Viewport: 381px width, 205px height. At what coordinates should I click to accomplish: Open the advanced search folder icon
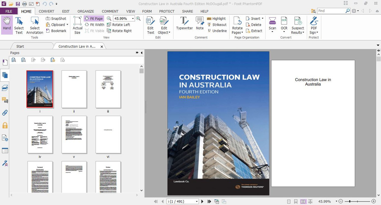point(313,11)
